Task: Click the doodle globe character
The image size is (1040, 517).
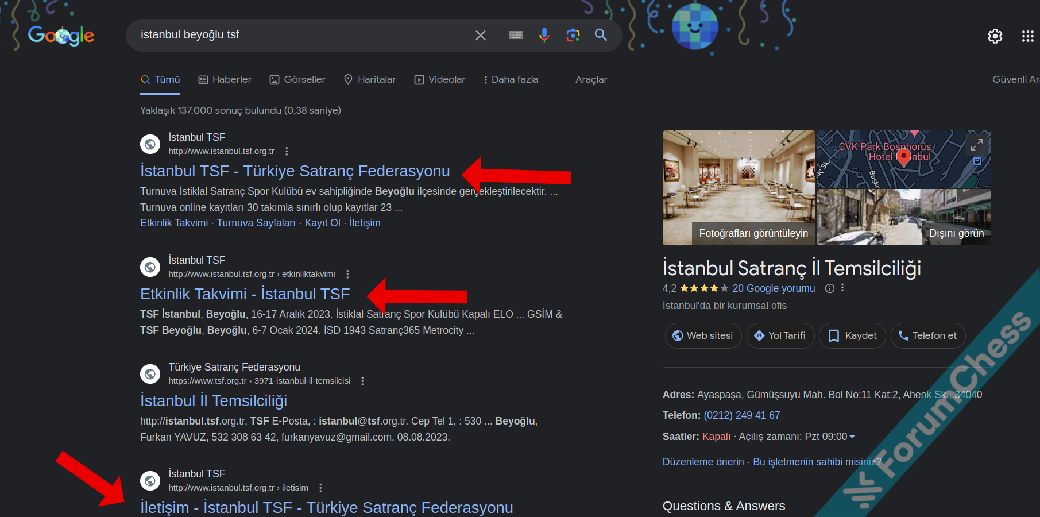Action: 695,26
